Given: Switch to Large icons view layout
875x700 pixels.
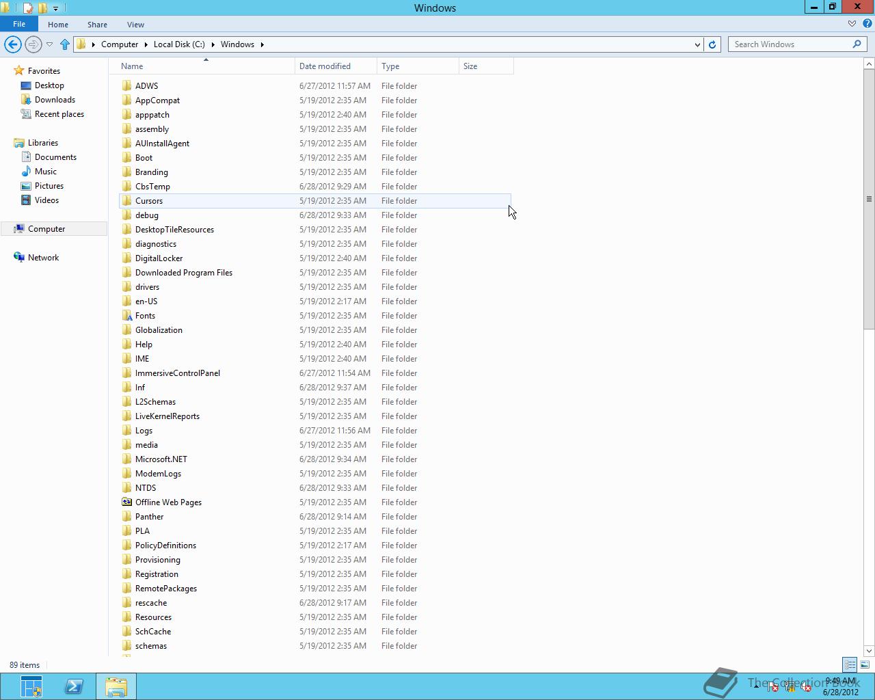Looking at the screenshot, I should pyautogui.click(x=865, y=664).
